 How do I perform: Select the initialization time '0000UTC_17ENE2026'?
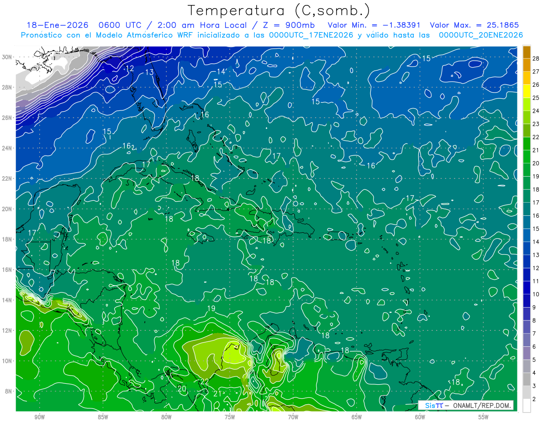point(311,35)
